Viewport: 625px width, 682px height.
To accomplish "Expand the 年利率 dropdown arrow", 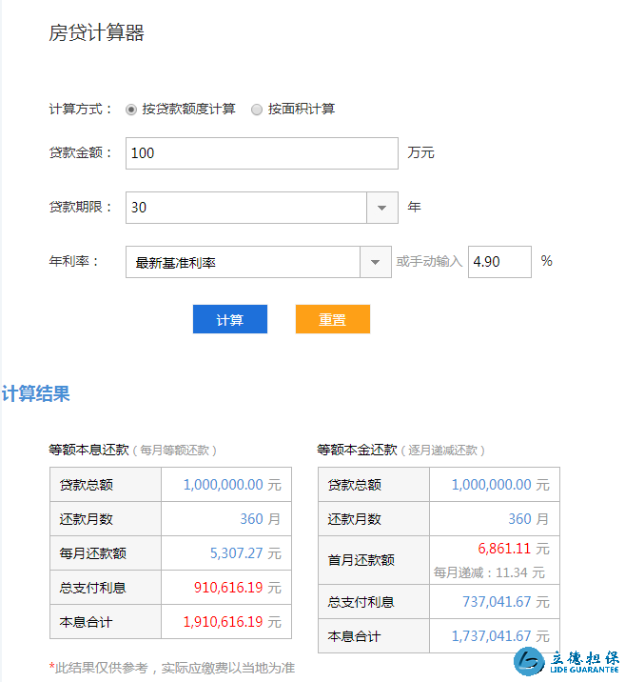I will 375,263.
